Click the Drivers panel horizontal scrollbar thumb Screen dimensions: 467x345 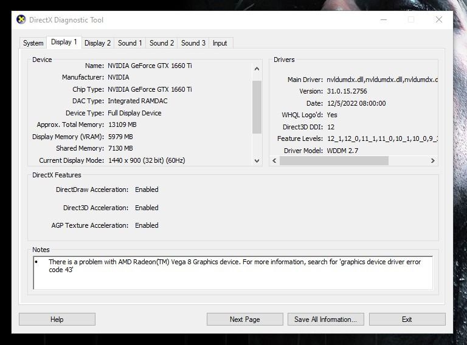pos(333,161)
